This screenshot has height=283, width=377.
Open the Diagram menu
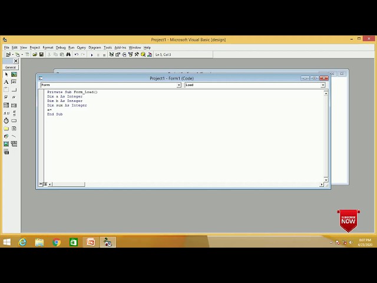pyautogui.click(x=94, y=48)
